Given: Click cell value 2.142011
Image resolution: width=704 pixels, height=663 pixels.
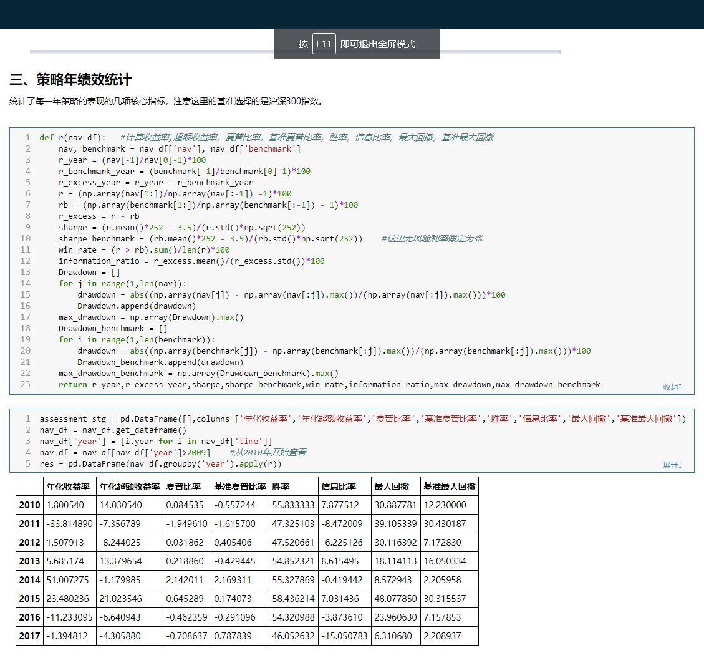Looking at the screenshot, I should 185,580.
